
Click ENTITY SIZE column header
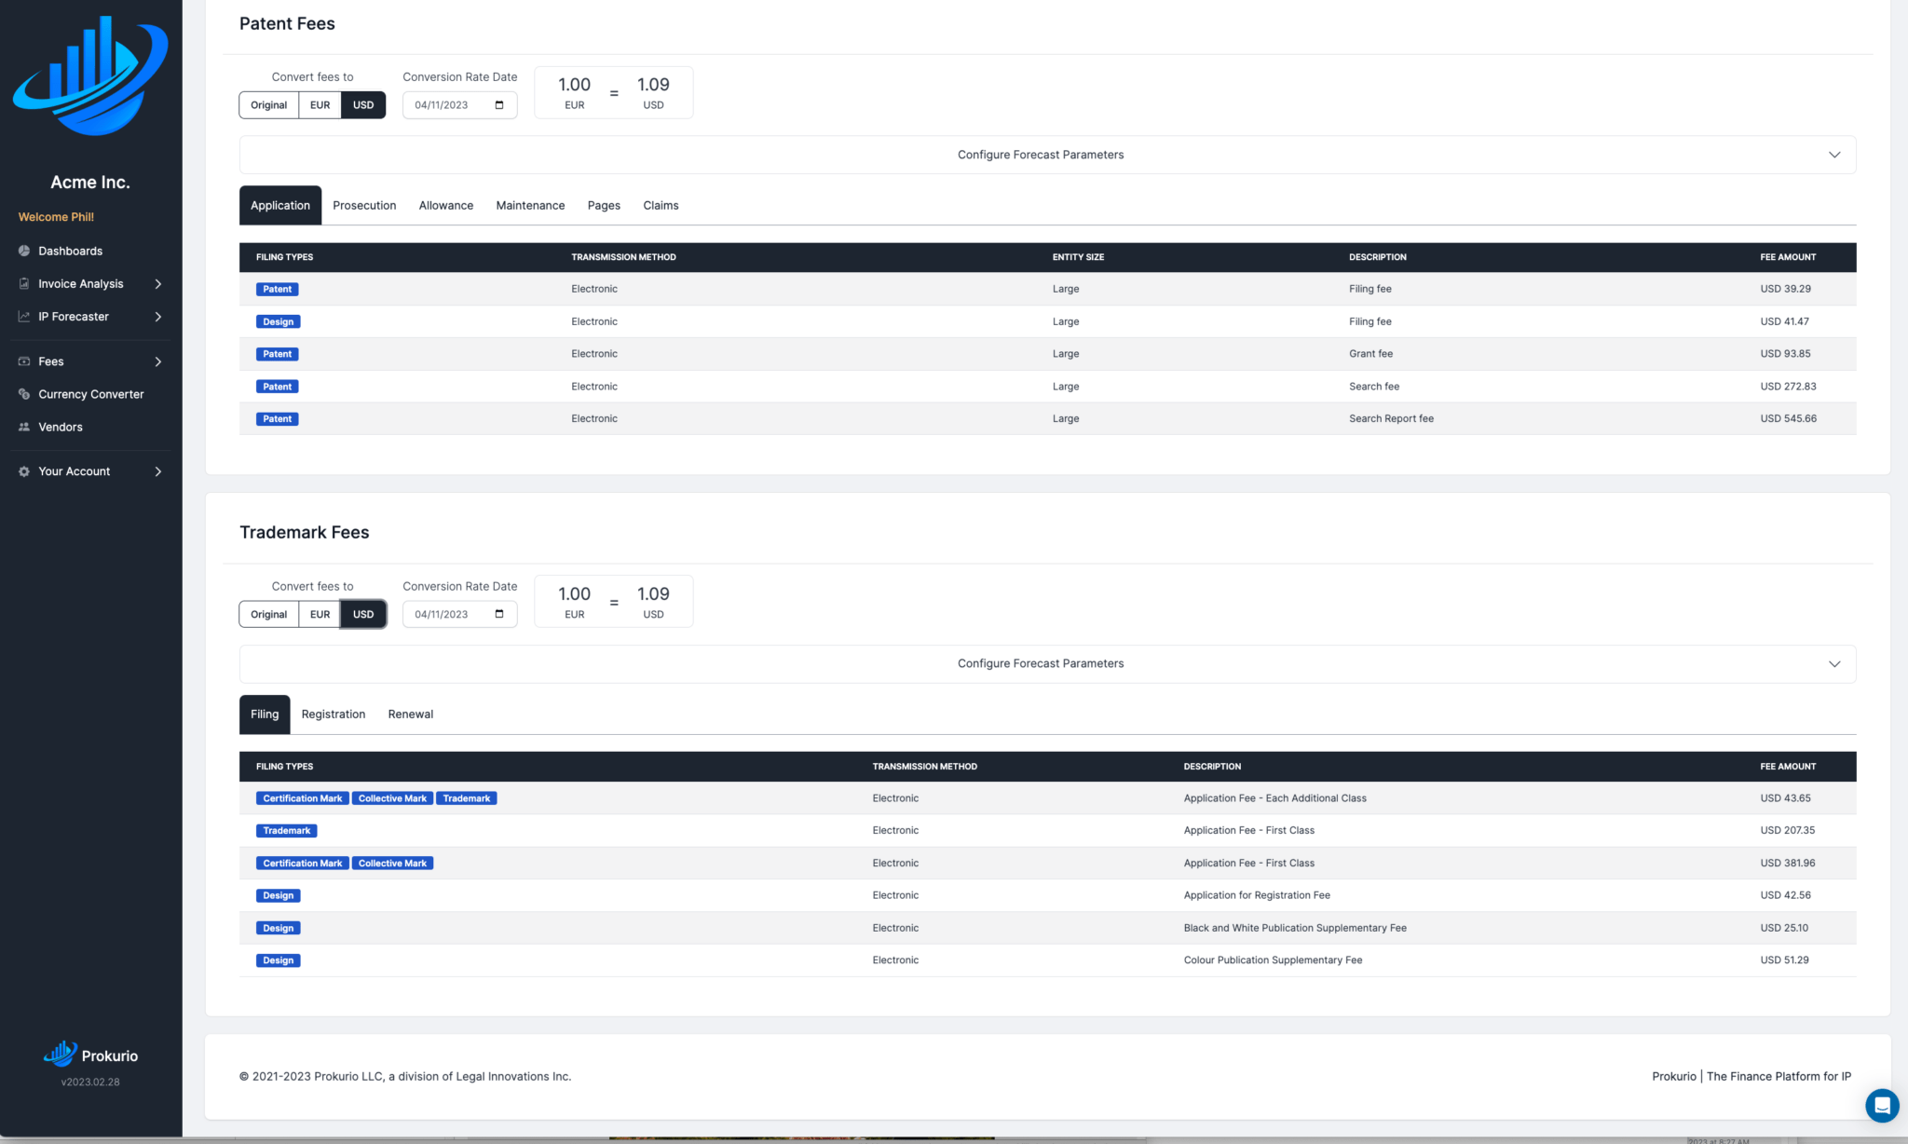[1078, 257]
